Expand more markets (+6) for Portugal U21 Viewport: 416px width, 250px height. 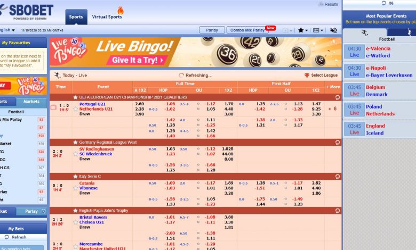(x=332, y=109)
